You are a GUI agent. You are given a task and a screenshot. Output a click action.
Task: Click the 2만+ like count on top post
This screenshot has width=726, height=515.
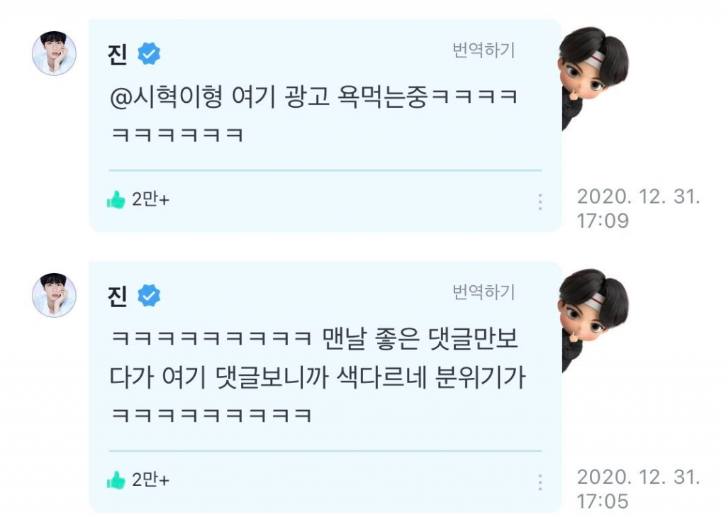[x=151, y=199]
